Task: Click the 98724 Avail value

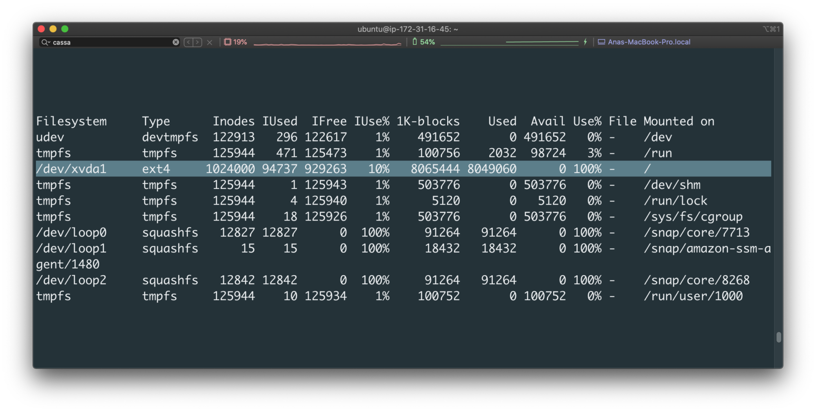Action: [548, 153]
